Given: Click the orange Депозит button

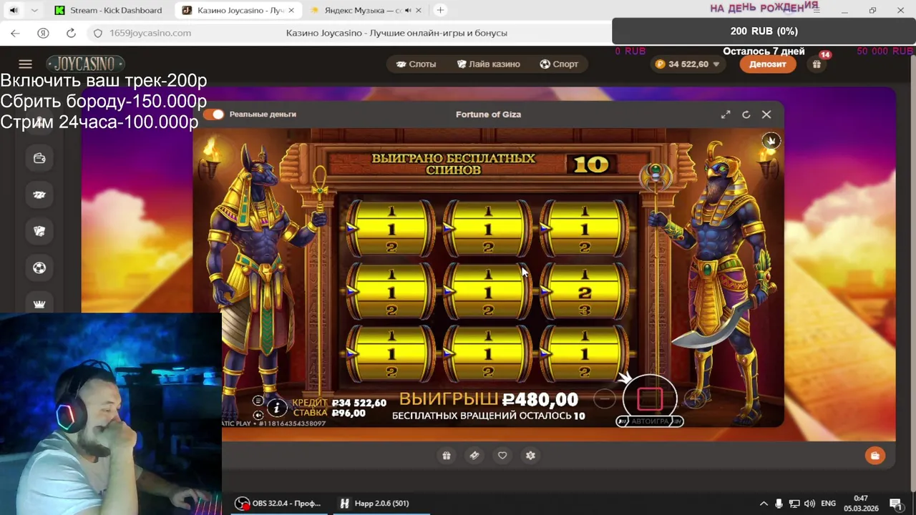Looking at the screenshot, I should 768,64.
